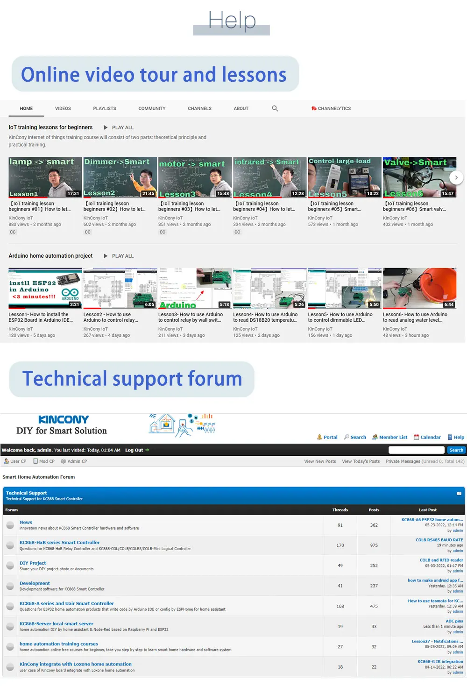Open the forum Portal link
The width and height of the screenshot is (467, 686).
click(x=327, y=437)
